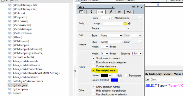Click the @ formula icon beside Image
183x96 pixels.
(x=129, y=23)
